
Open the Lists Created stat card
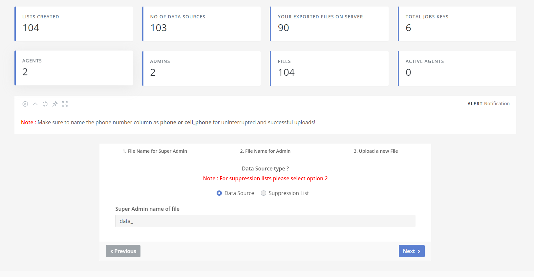click(74, 24)
